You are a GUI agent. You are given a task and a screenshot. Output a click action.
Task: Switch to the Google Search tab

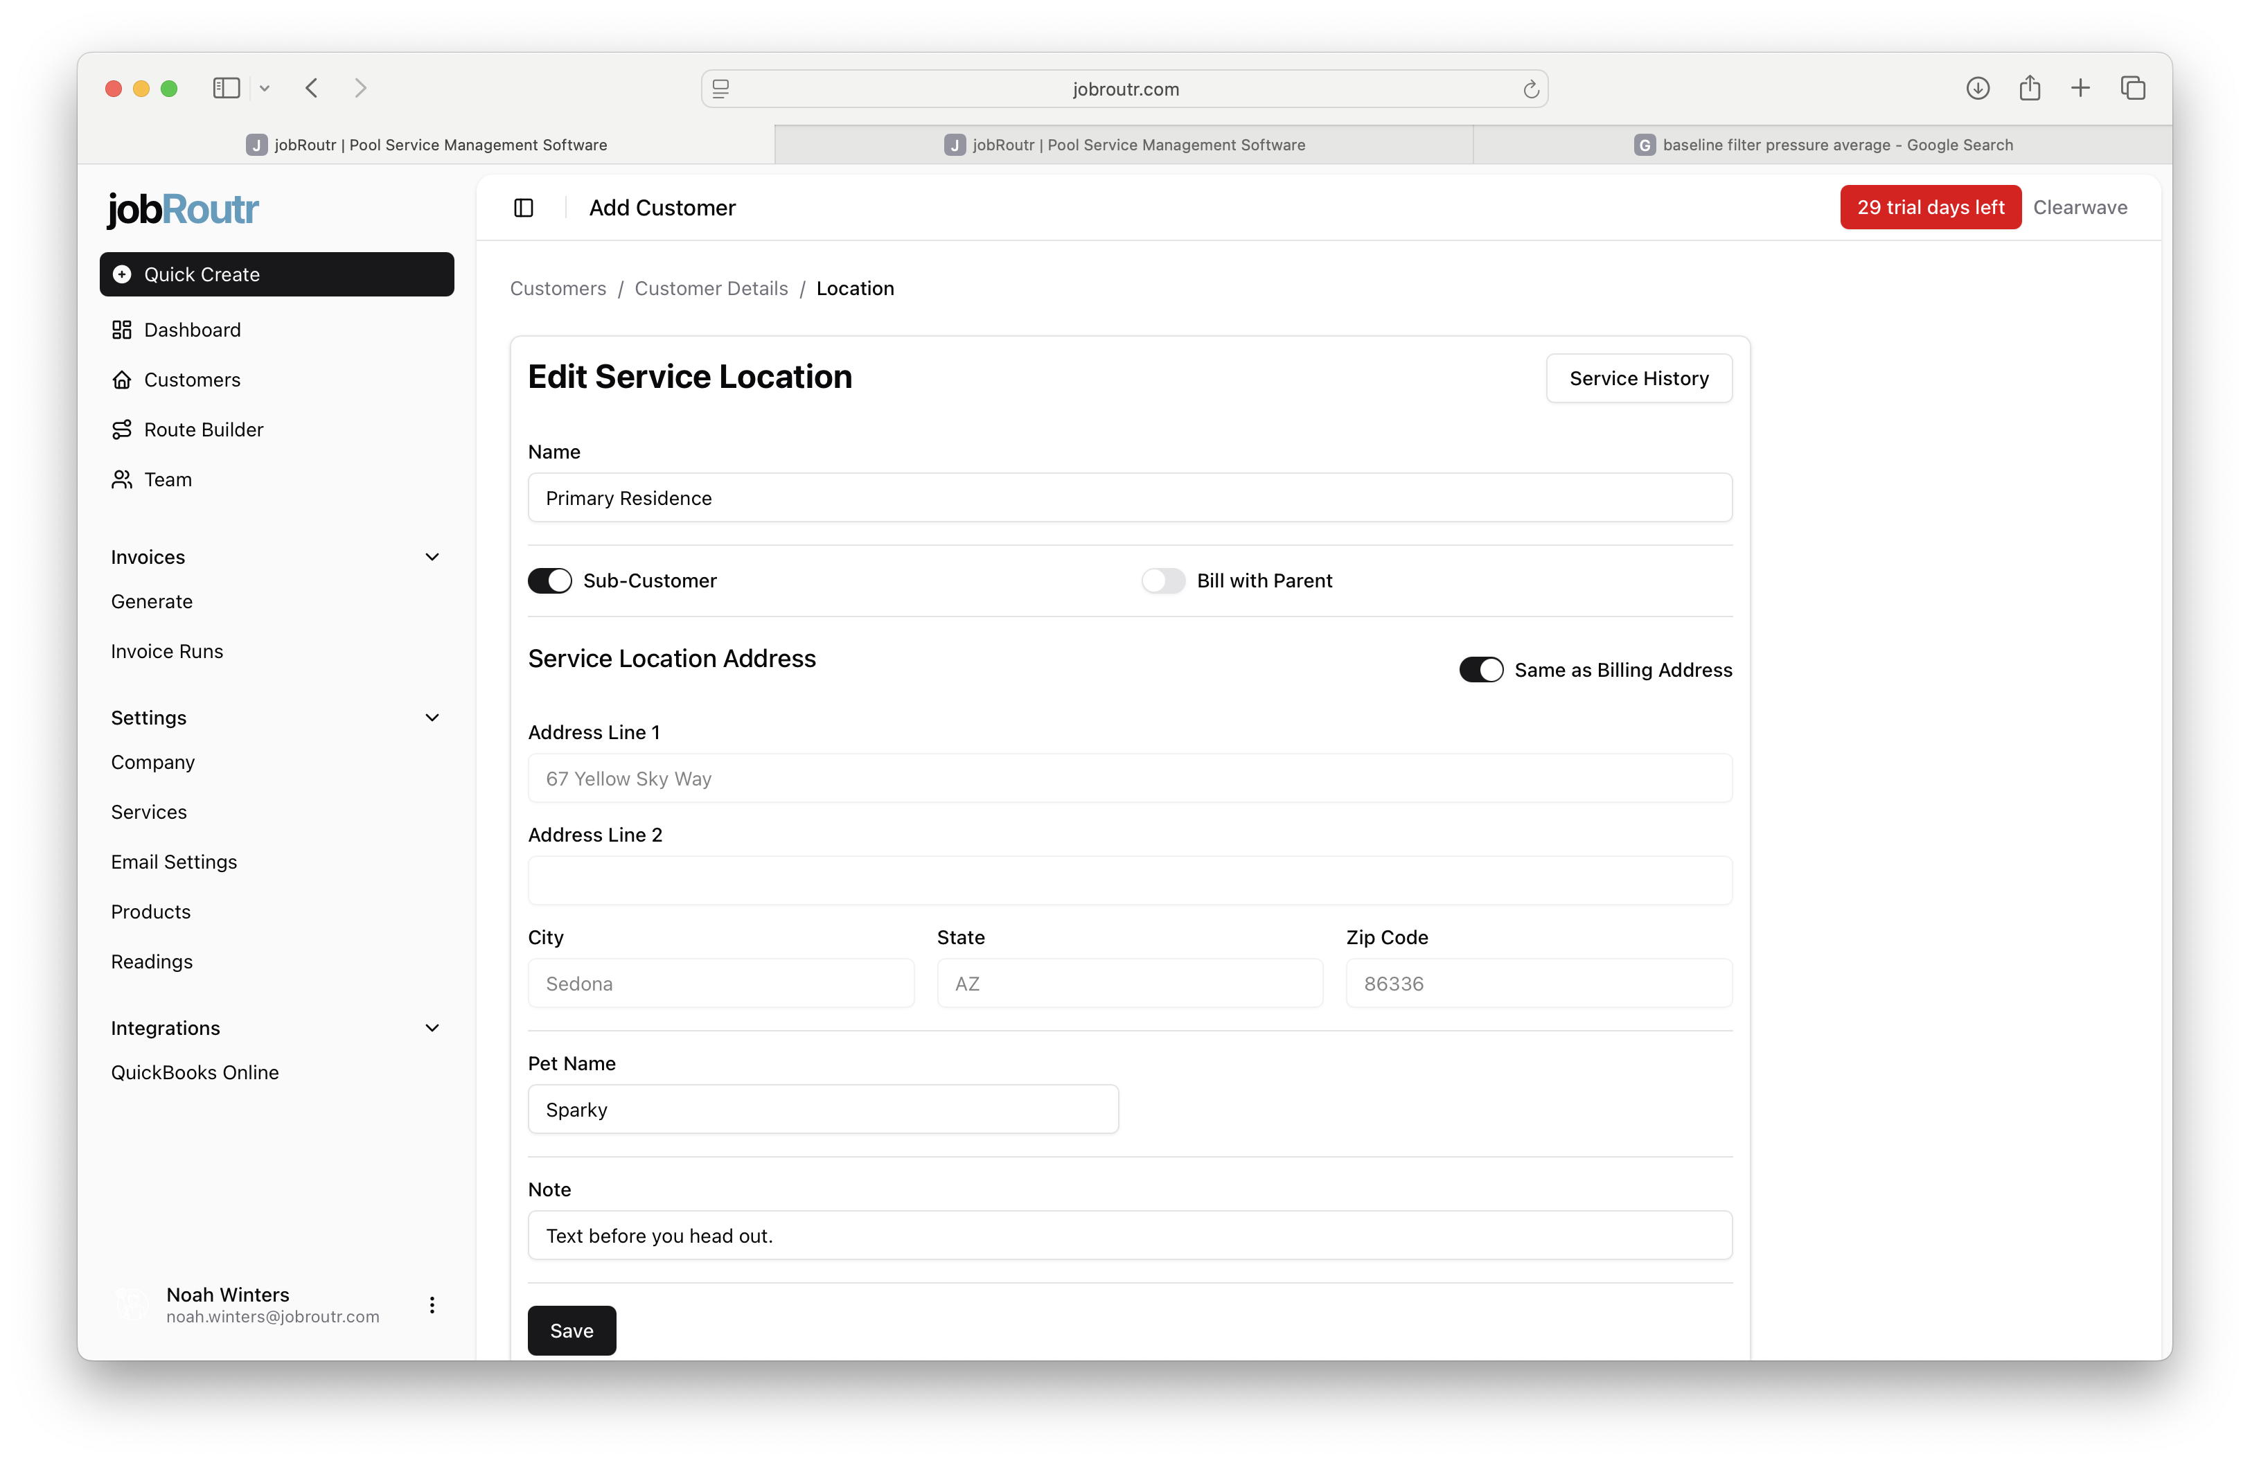[x=1825, y=145]
